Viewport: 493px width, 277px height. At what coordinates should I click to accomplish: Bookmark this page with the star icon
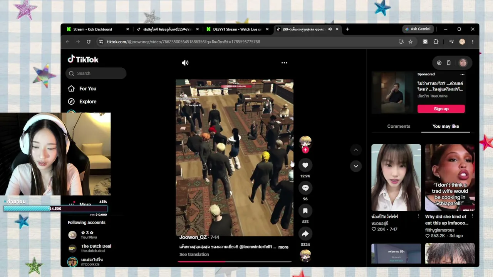coord(411,42)
